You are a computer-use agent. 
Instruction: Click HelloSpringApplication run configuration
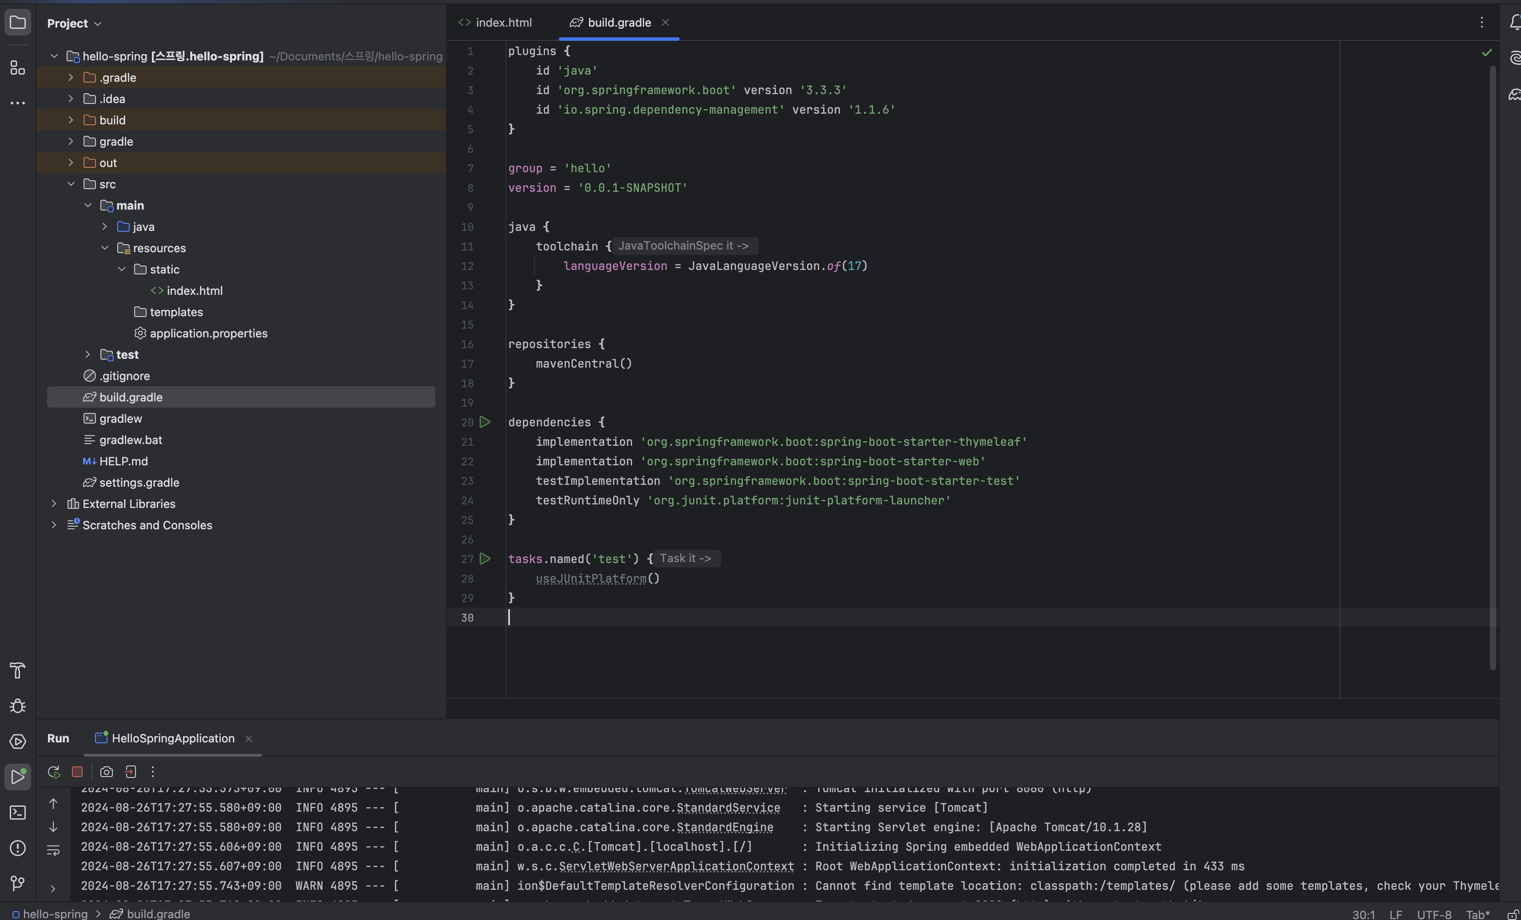pyautogui.click(x=173, y=738)
